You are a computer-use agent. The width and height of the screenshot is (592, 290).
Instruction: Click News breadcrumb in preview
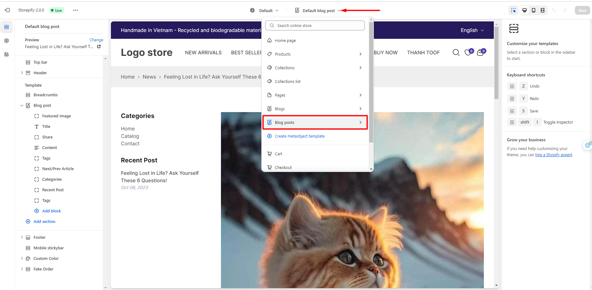point(149,77)
